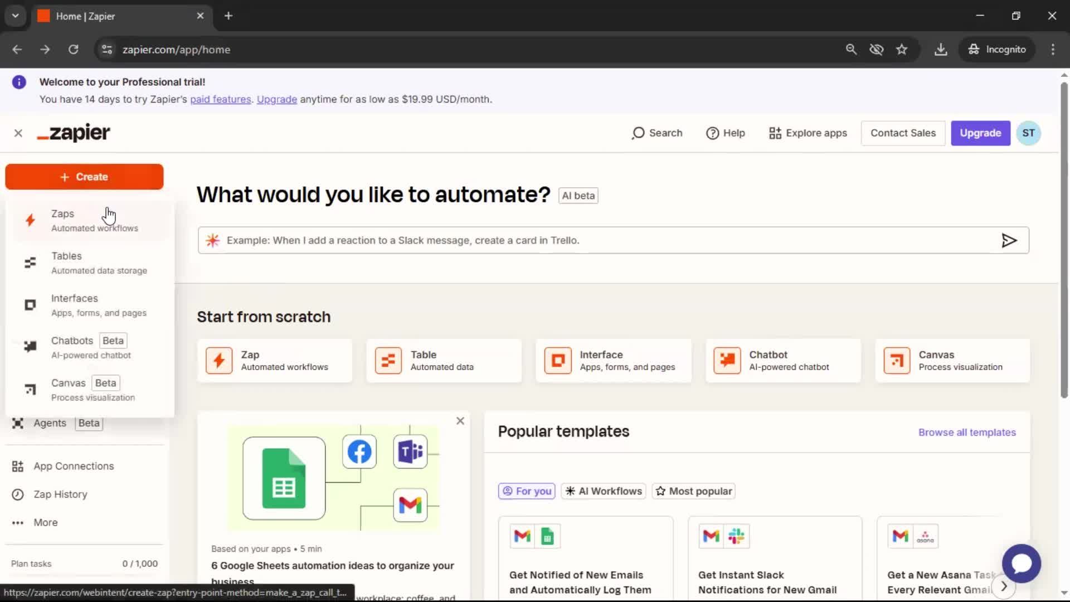
Task: Open Explore apps
Action: 808,133
